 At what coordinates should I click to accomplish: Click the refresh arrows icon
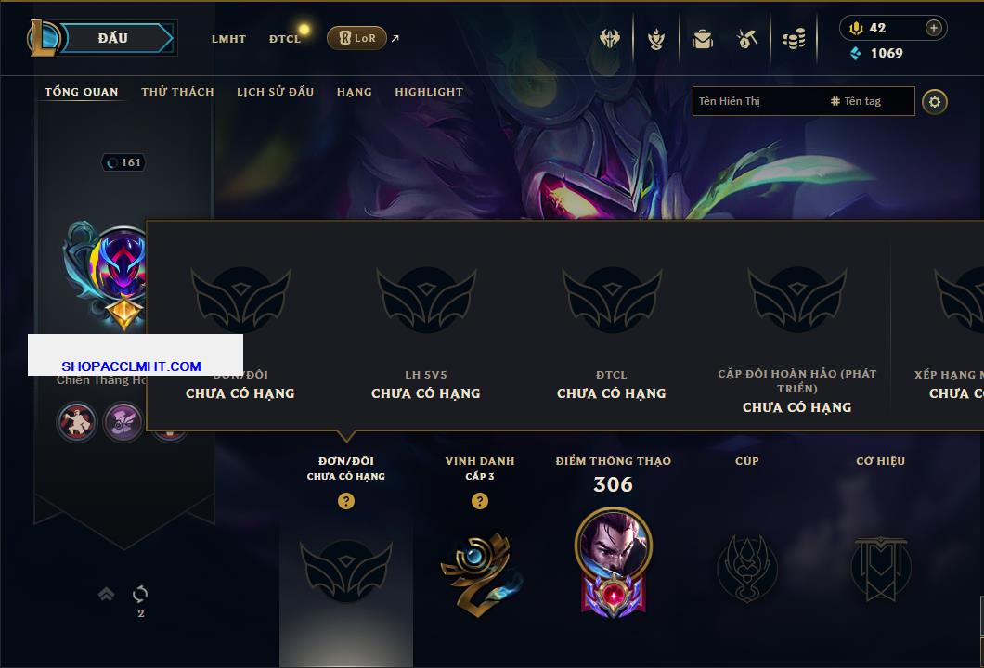click(140, 594)
